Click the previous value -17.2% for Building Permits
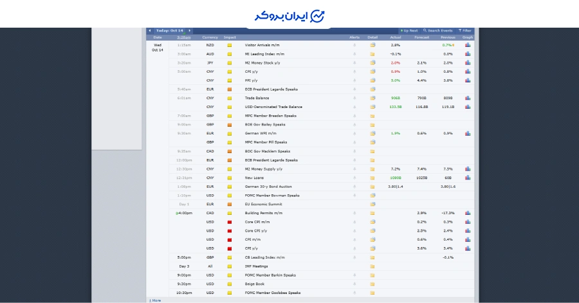The width and height of the screenshot is (579, 303). 448,213
